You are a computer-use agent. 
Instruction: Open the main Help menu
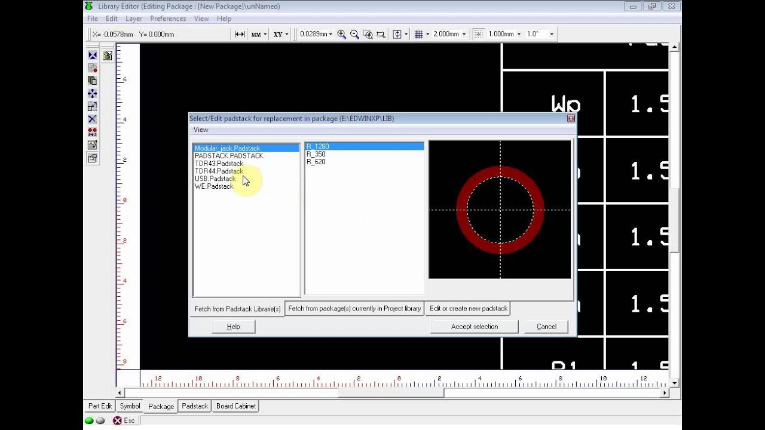coord(224,19)
